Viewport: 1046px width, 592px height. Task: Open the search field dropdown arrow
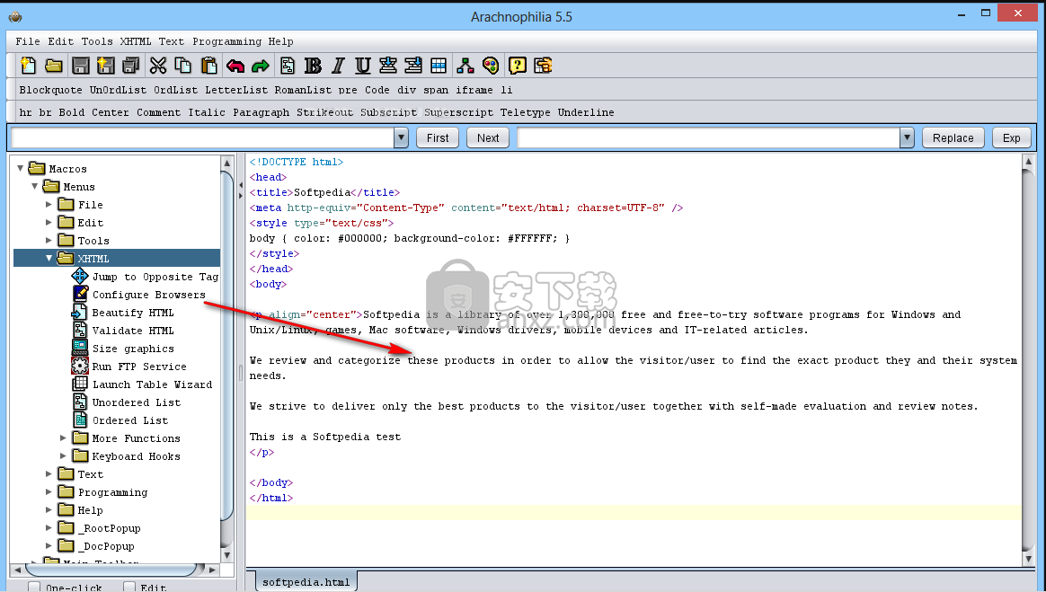point(401,137)
